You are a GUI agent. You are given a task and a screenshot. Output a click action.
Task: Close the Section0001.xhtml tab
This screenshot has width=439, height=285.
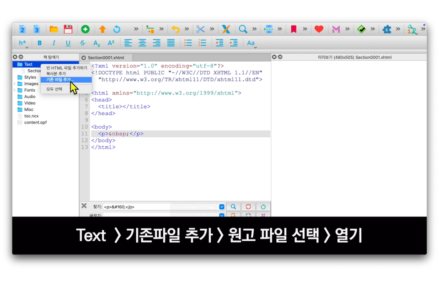click(x=83, y=58)
